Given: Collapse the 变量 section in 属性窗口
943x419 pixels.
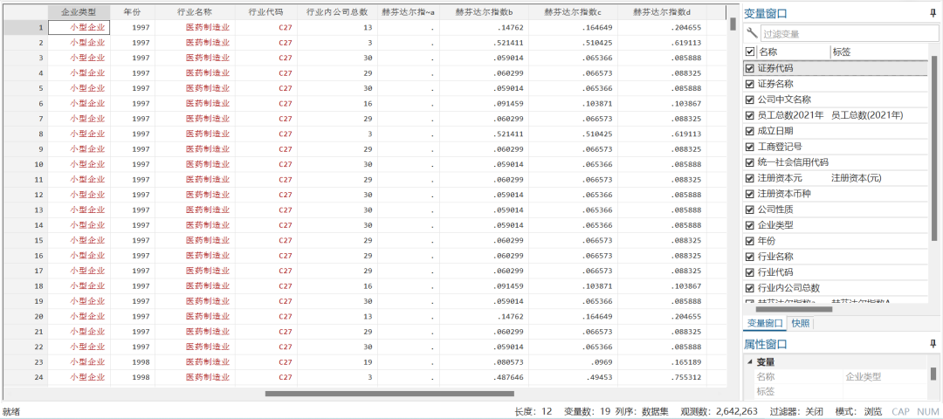Looking at the screenshot, I should tap(749, 362).
